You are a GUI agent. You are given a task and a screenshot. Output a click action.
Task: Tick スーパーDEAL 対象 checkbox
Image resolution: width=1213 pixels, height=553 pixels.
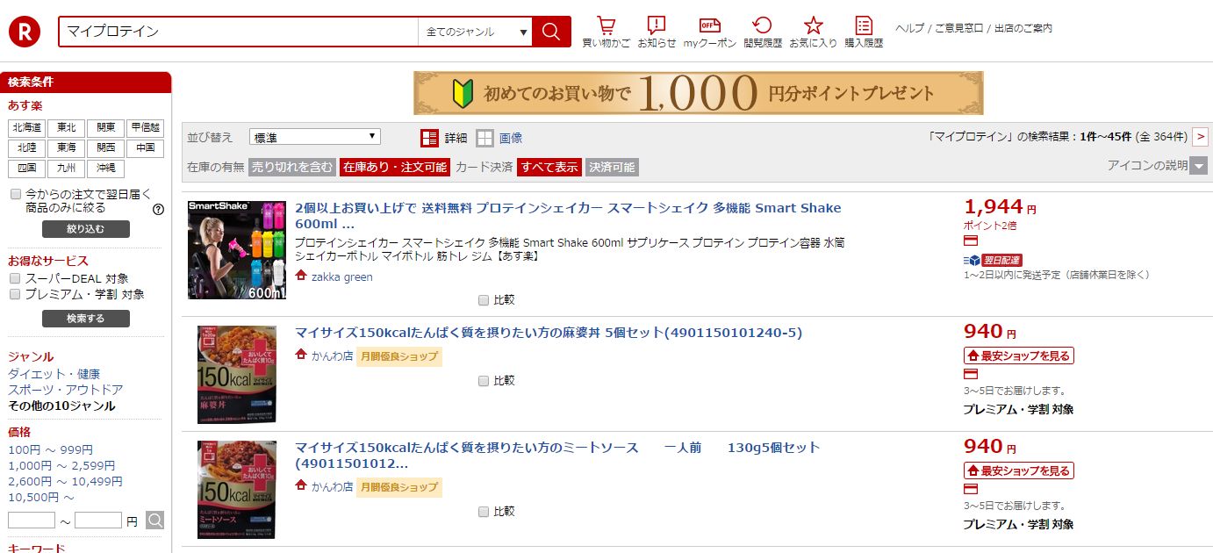click(15, 278)
